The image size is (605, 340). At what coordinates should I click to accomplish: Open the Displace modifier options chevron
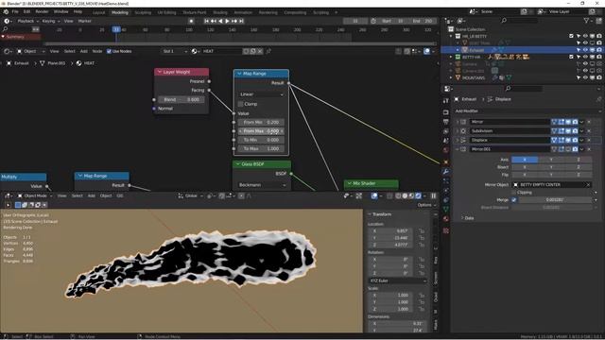(582, 140)
